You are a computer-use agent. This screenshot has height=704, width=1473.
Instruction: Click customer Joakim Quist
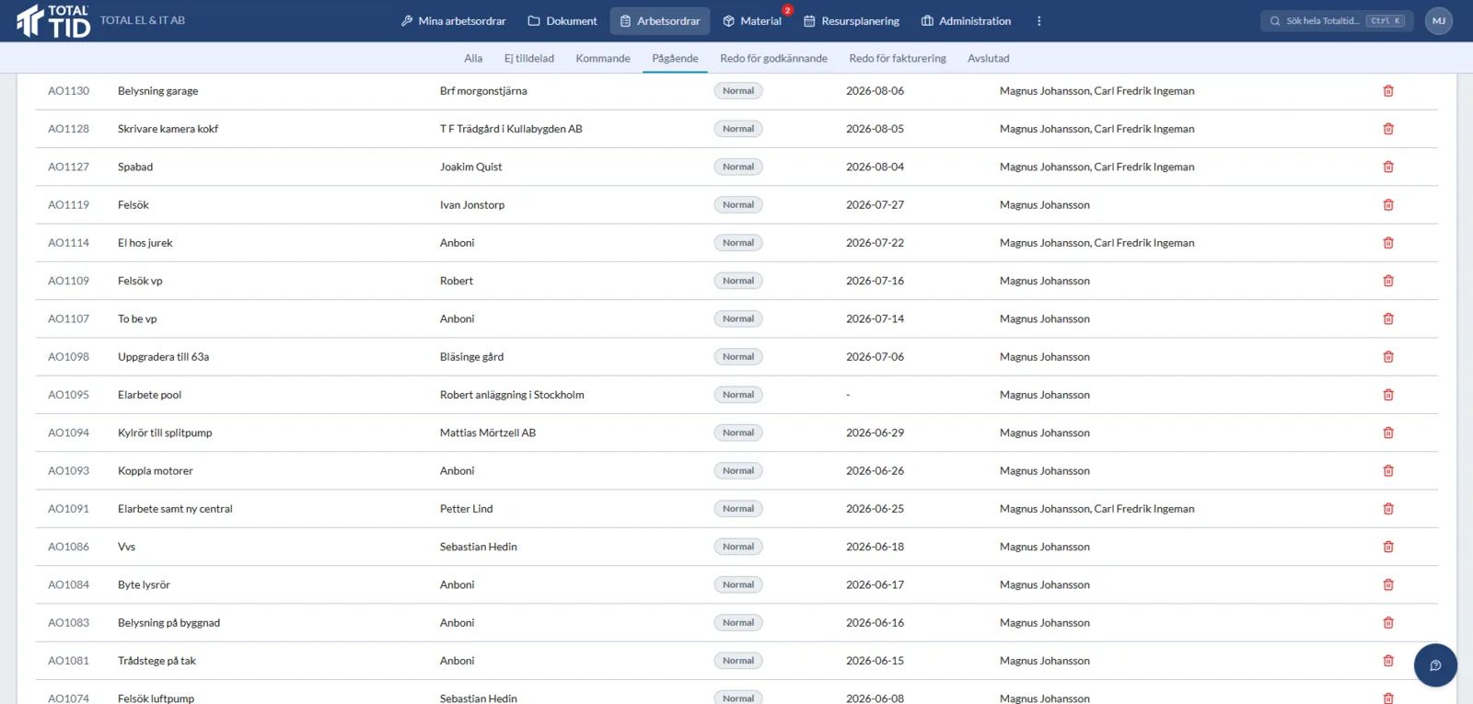[470, 167]
